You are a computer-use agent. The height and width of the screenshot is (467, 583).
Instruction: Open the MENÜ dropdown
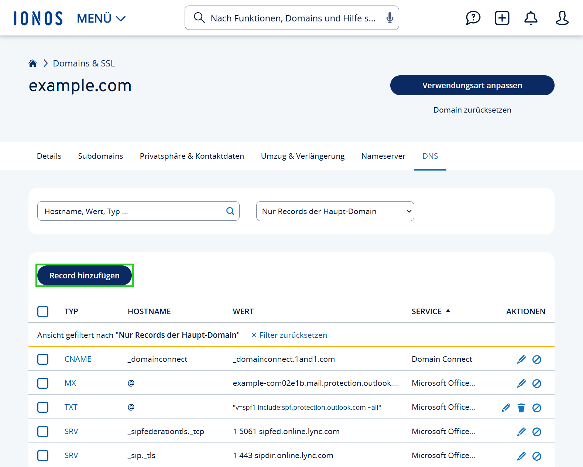(101, 18)
